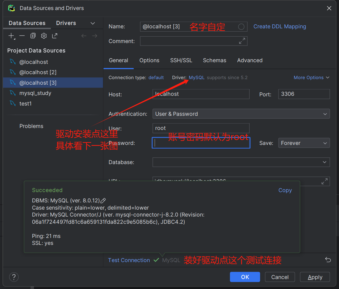Screen dimensions: 339x289
Task: Click the add data source plus icon
Action: pyautogui.click(x=11, y=36)
